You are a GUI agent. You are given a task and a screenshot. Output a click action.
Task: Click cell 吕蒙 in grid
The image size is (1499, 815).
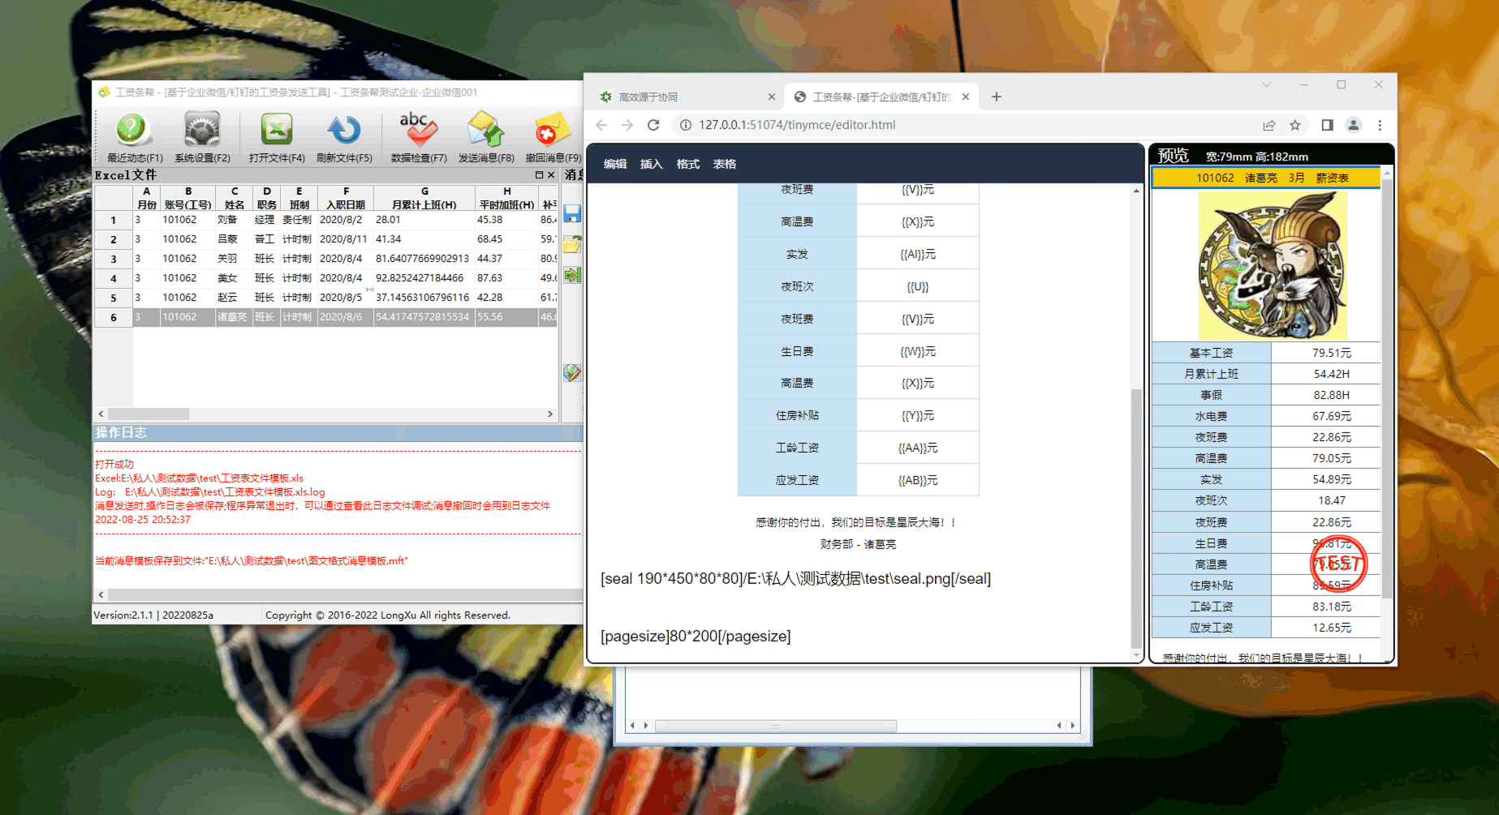coord(232,239)
